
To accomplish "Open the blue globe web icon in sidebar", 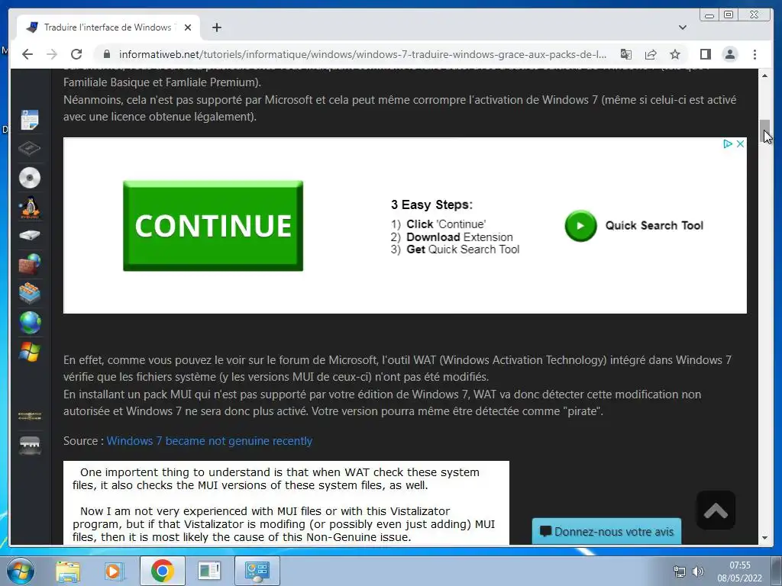I will click(30, 323).
